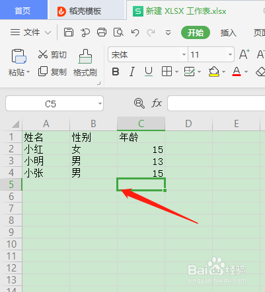Expand the draw border dropdown arrow
The image size is (265, 292).
(200, 72)
